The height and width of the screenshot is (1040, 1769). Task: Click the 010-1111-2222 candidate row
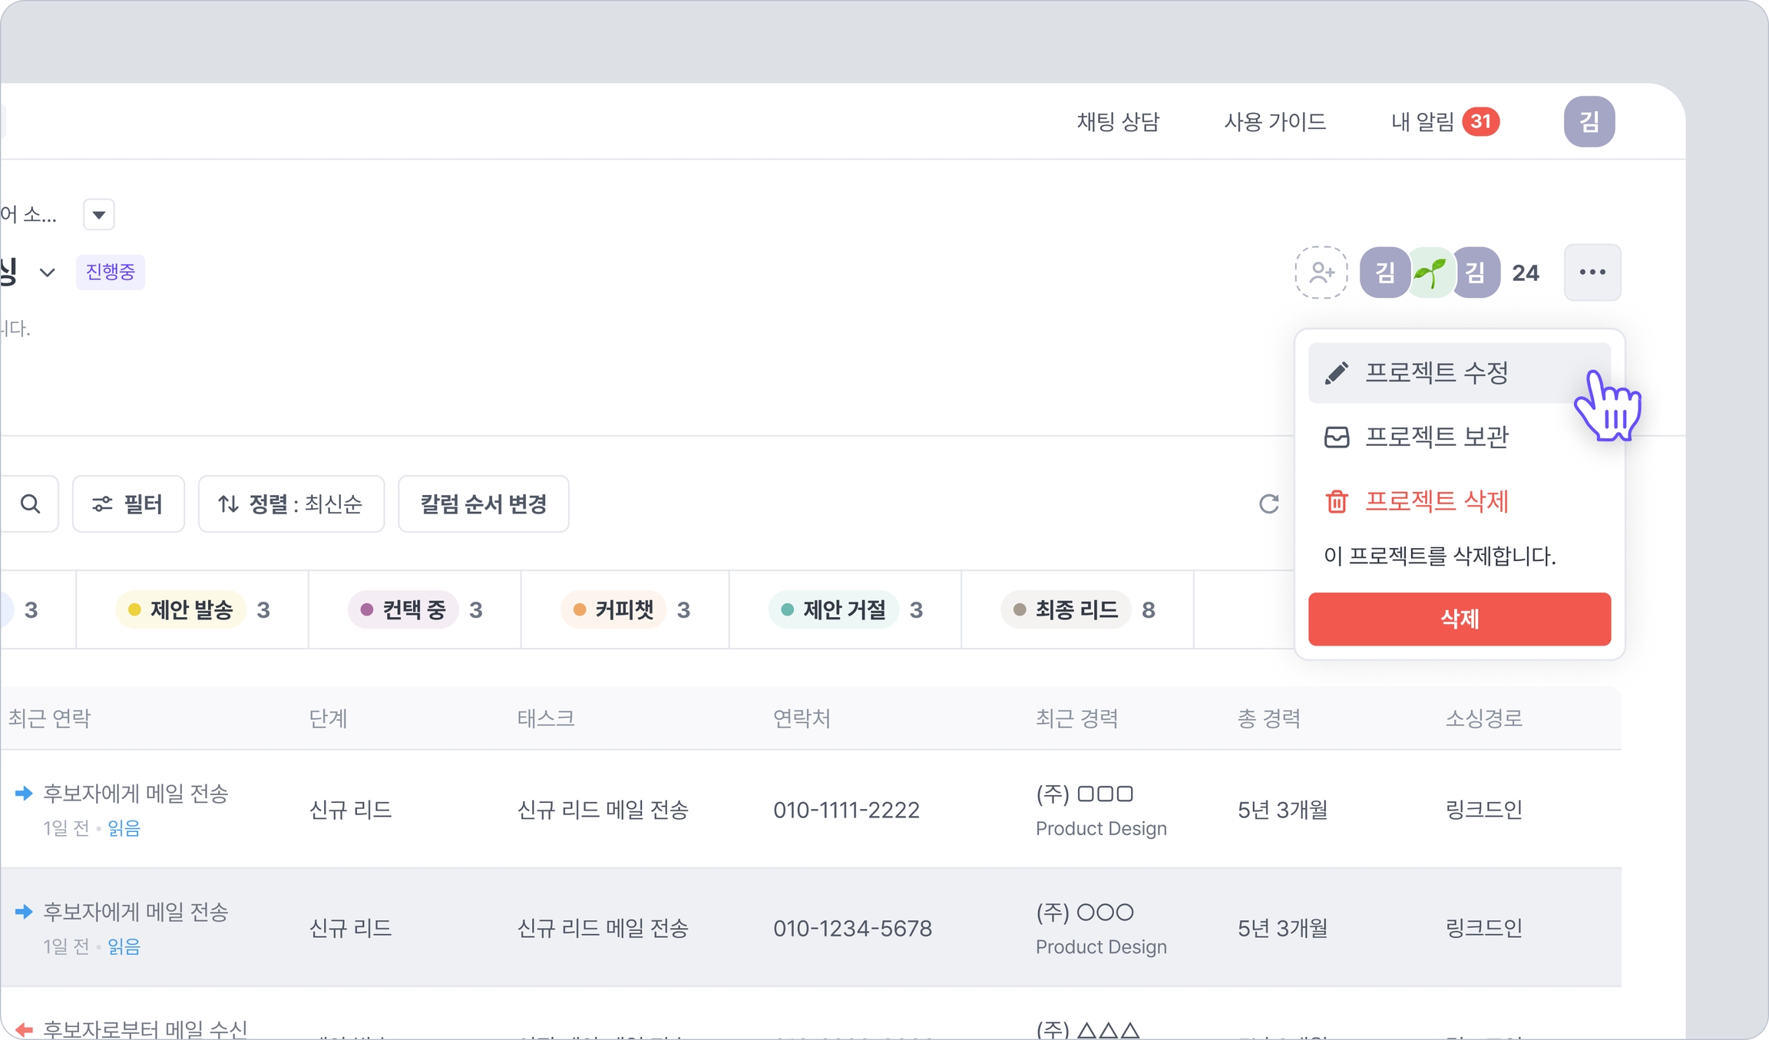(x=846, y=810)
